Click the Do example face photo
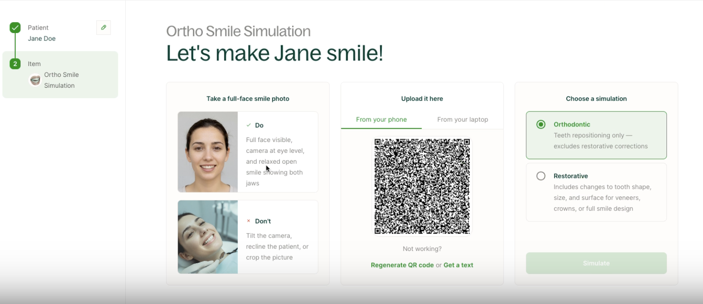Image resolution: width=703 pixels, height=304 pixels. tap(208, 152)
